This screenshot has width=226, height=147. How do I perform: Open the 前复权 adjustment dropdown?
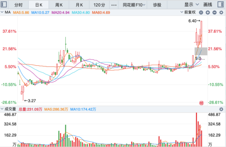click(188, 12)
